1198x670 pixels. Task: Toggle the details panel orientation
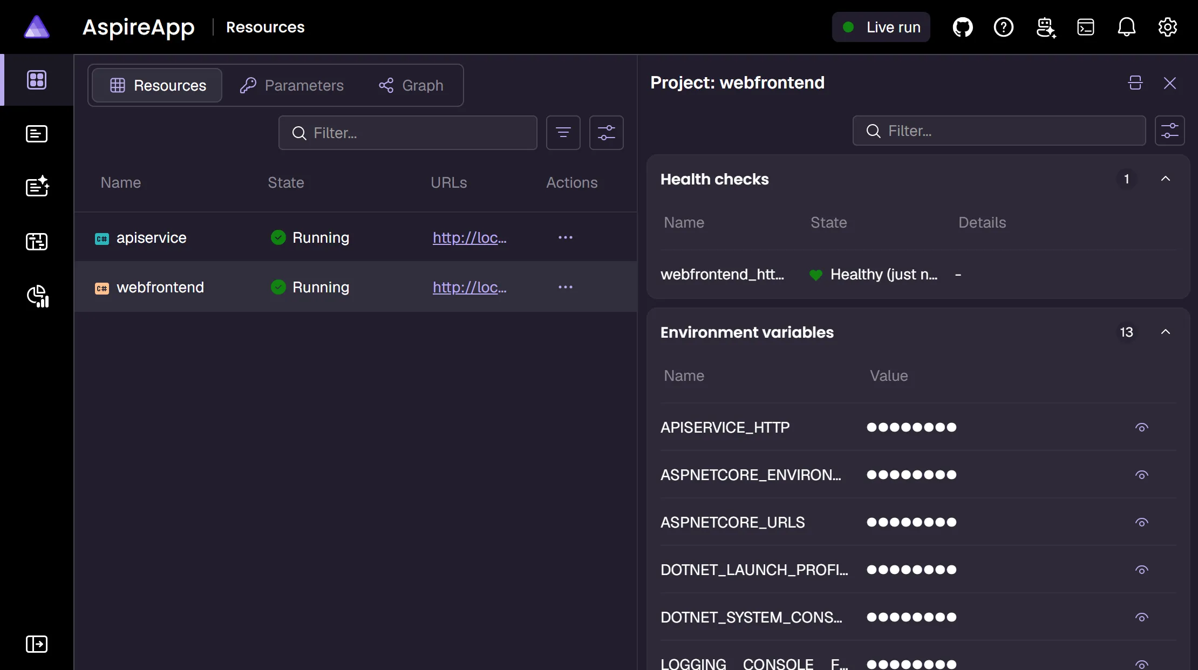(1135, 83)
